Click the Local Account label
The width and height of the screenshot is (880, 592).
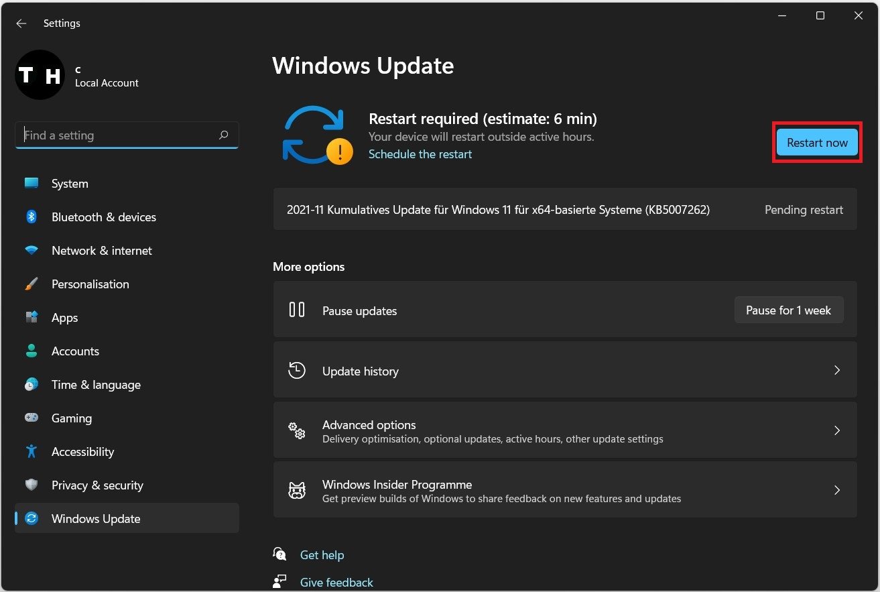click(107, 83)
